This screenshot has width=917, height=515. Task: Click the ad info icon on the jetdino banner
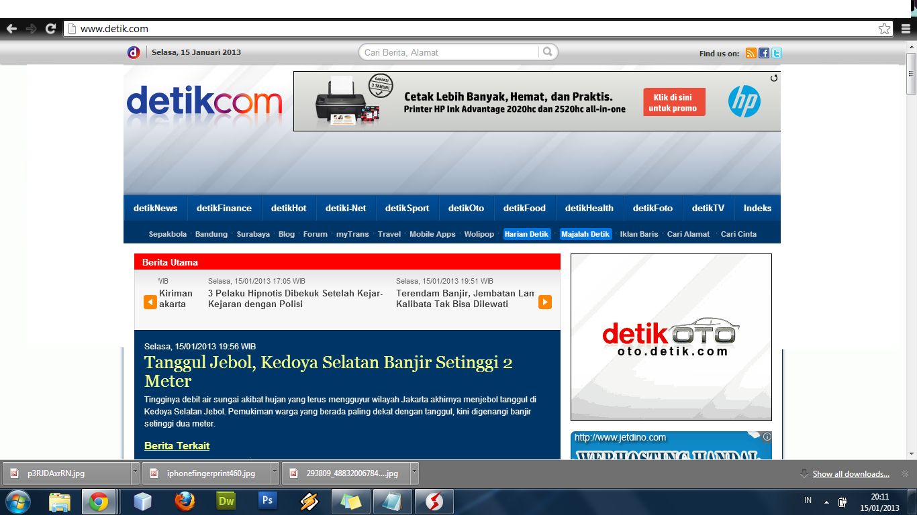[x=767, y=437]
